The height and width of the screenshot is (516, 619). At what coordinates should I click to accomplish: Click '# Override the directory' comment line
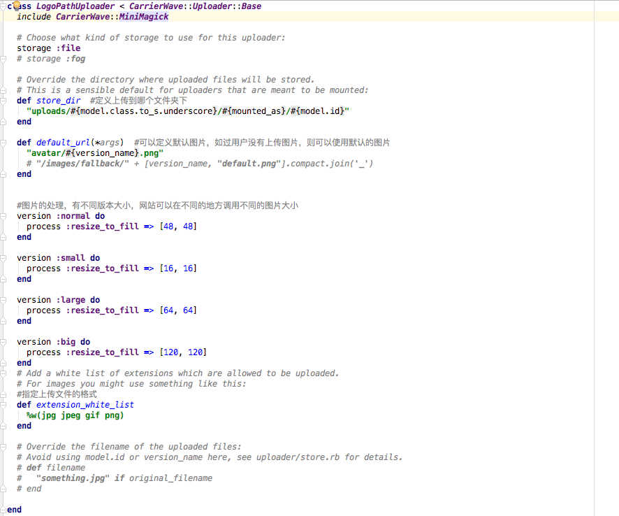[x=166, y=80]
